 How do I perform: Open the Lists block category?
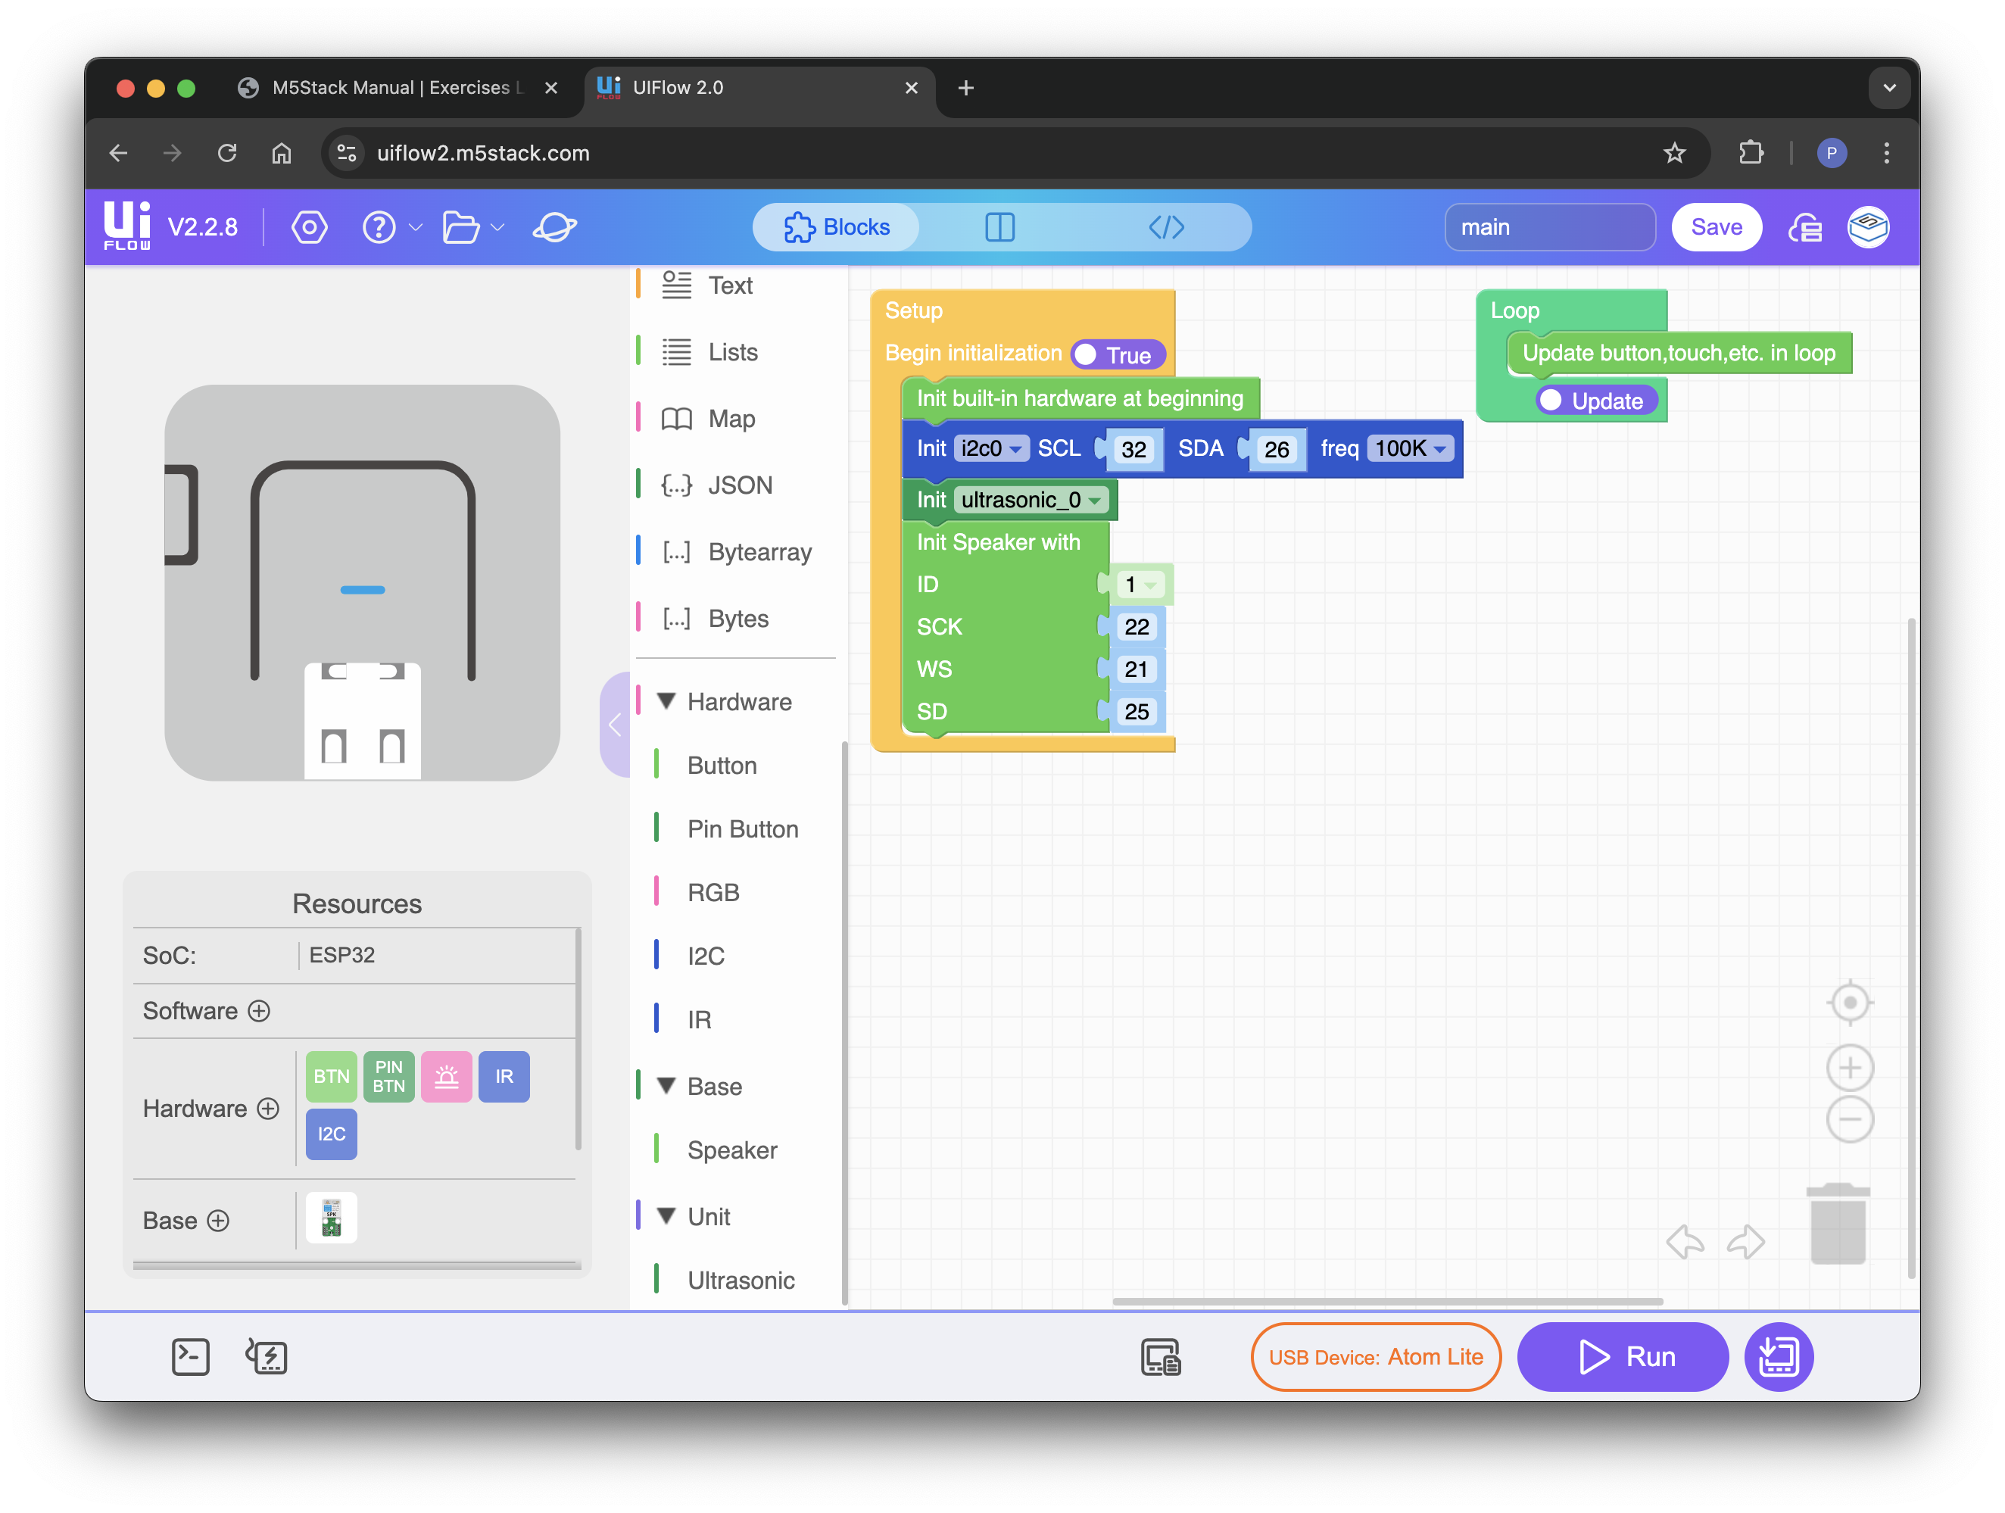point(731,351)
